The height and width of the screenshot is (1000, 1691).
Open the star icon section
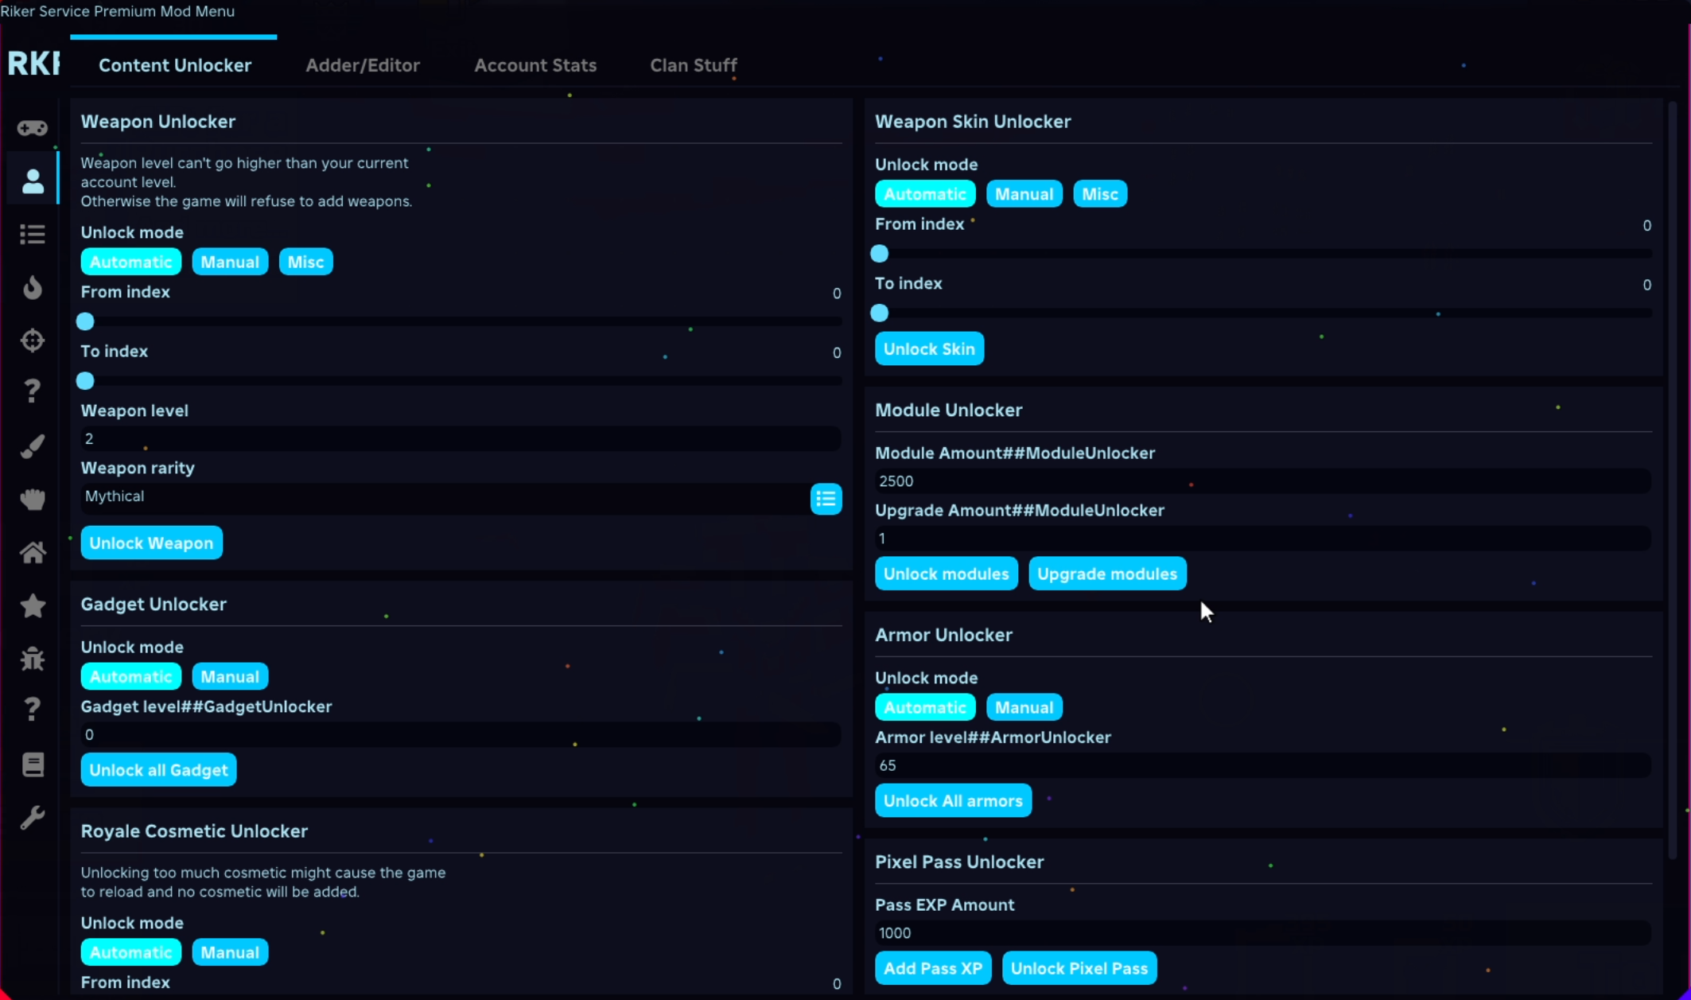[33, 606]
